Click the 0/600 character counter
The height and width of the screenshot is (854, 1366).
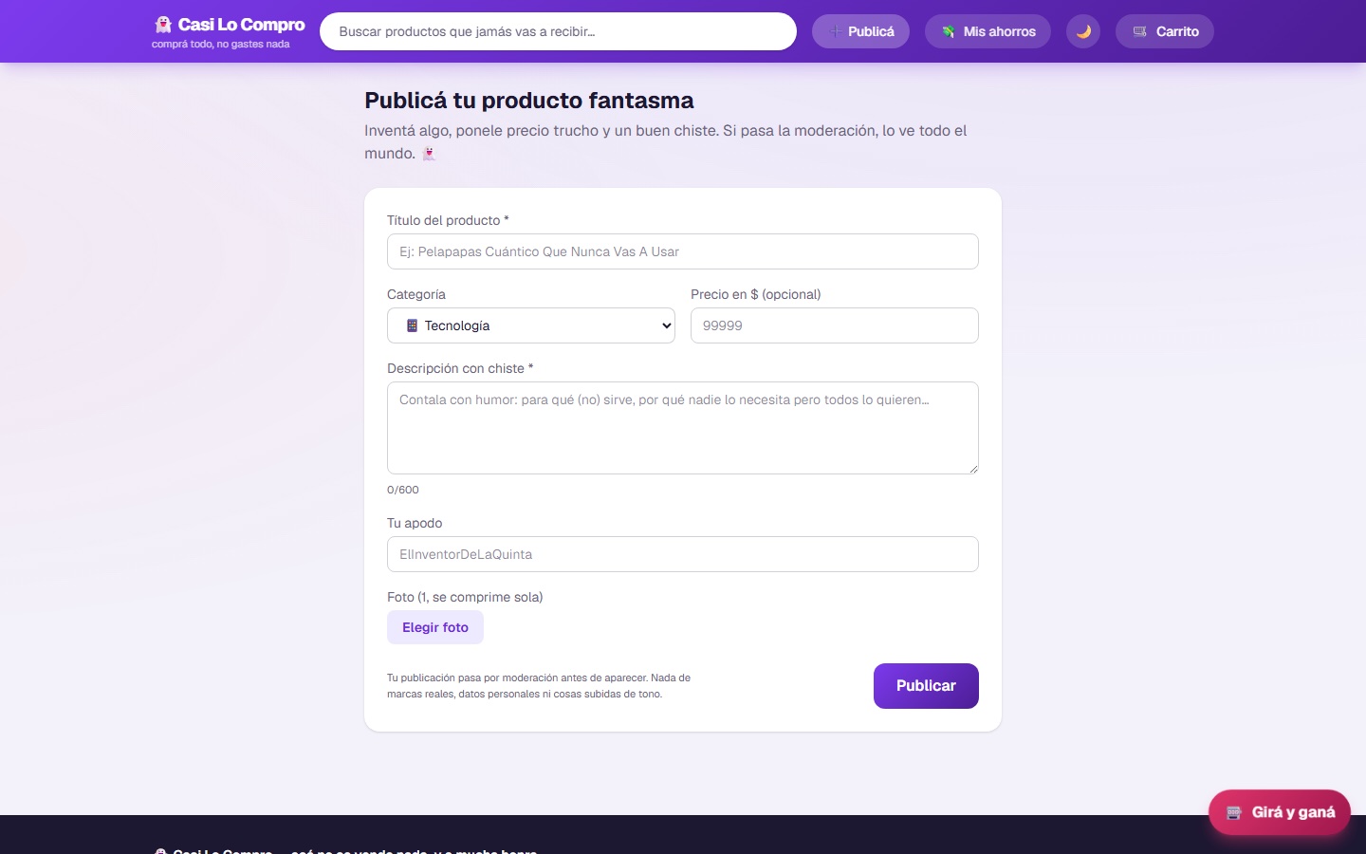(403, 490)
